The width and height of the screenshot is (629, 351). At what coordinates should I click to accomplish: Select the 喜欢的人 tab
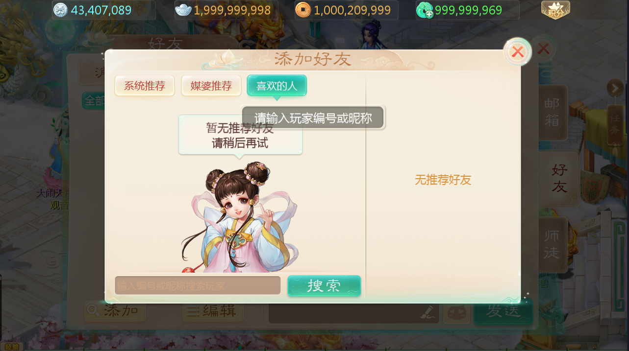coord(277,86)
